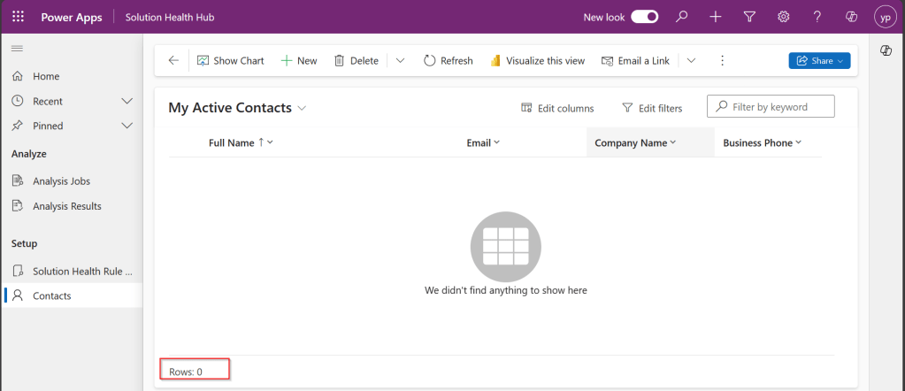Click the plus quick create icon in header

coord(716,17)
